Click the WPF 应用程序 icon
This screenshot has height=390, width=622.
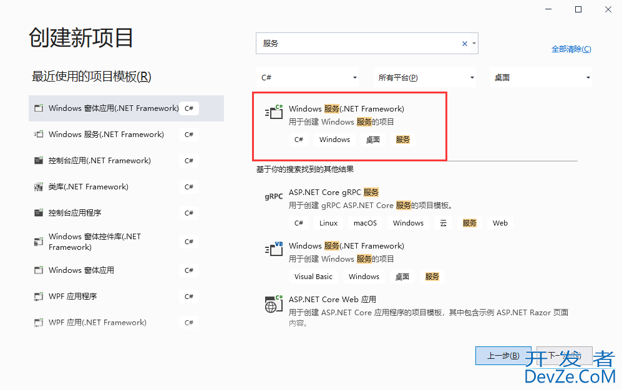pyautogui.click(x=39, y=296)
